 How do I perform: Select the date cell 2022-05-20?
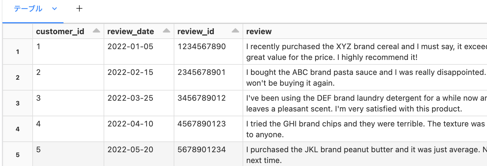click(130, 150)
